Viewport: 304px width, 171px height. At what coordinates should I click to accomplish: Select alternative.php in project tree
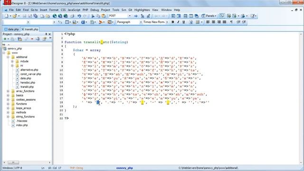pos(29,70)
